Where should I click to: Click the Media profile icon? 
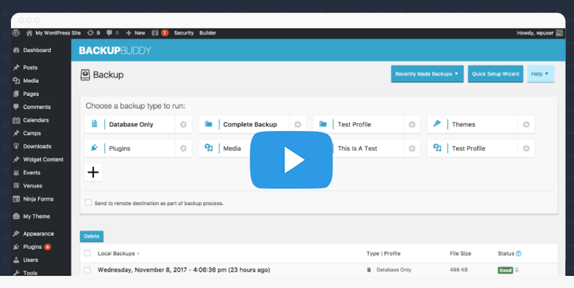209,148
